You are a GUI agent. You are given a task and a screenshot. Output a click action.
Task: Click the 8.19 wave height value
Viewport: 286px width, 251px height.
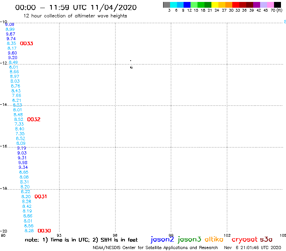point(27,211)
